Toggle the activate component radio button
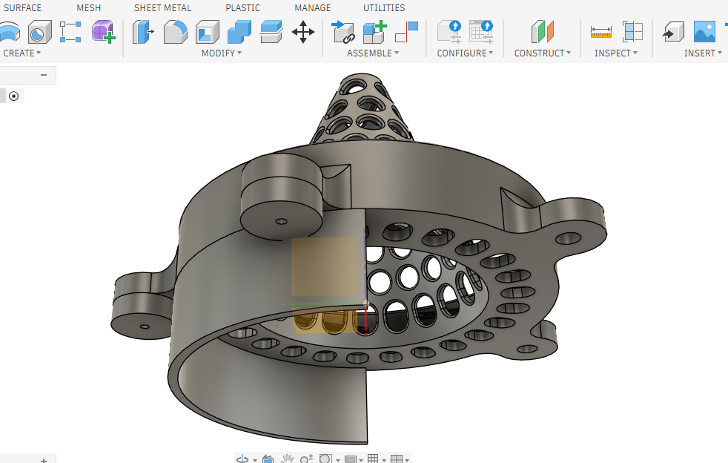Screen dimensions: 728x463 tap(13, 96)
